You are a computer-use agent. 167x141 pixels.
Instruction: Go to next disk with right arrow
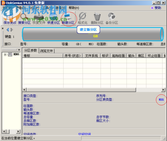12,30
